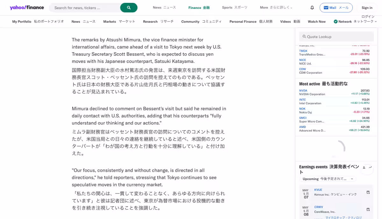Viewport: 382px width, 219px height.
Task: Click CDW Corporation company name
Action: (311, 73)
